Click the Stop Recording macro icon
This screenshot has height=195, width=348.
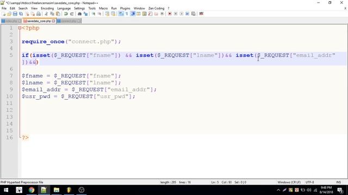pyautogui.click(x=176, y=14)
